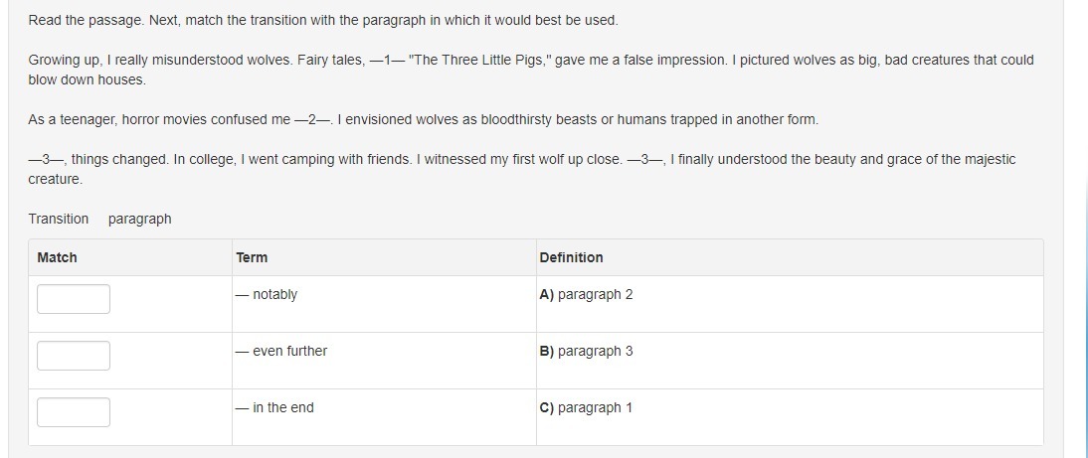Click the "Transition" label above the table
Image resolution: width=1088 pixels, height=458 pixels.
click(x=58, y=219)
